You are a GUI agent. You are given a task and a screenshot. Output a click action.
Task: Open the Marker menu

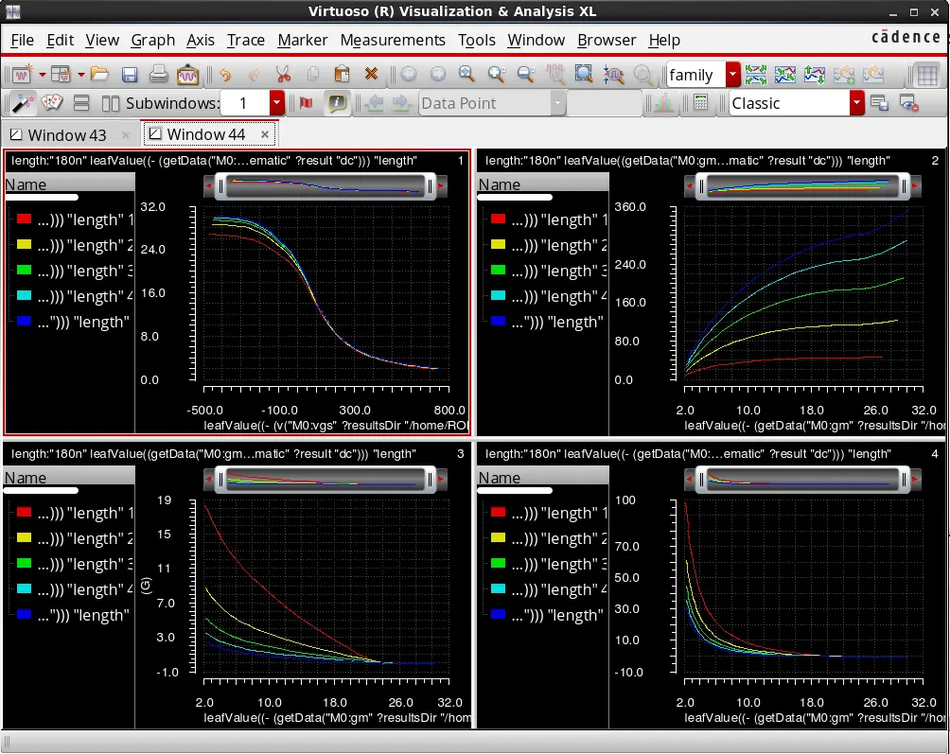click(x=303, y=40)
